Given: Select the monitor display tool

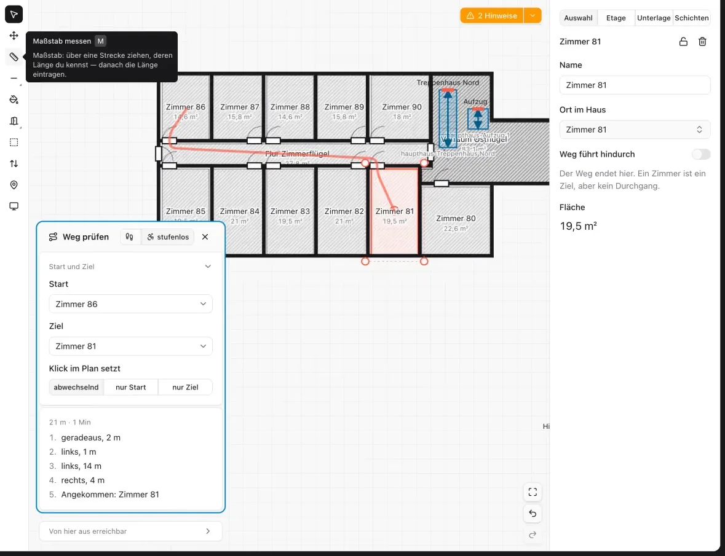Looking at the screenshot, I should click(x=14, y=206).
